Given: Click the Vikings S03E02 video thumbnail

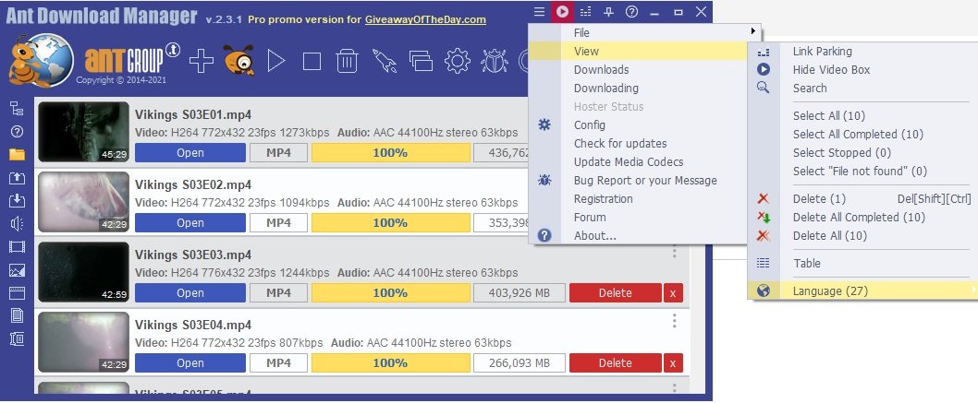Looking at the screenshot, I should coord(83,202).
